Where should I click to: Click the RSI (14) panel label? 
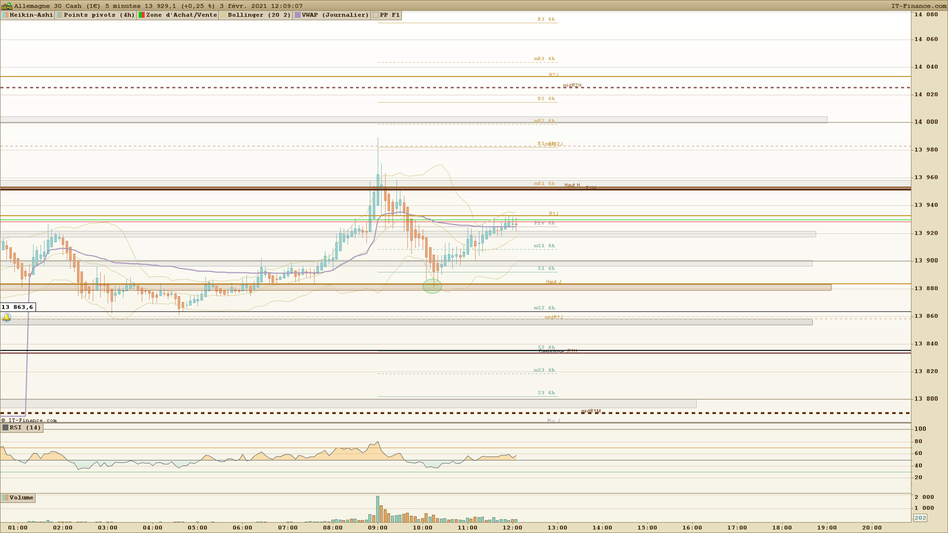point(25,428)
